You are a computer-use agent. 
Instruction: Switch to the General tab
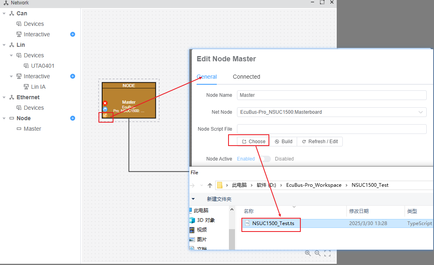click(207, 77)
